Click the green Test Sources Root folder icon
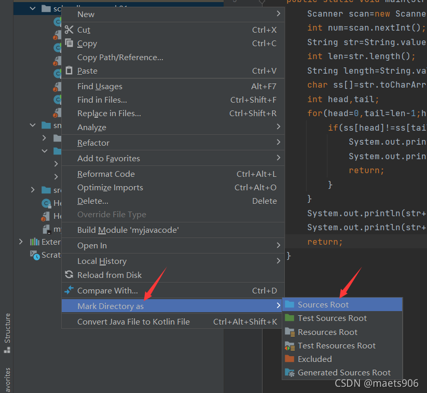The width and height of the screenshot is (427, 393). coord(290,318)
